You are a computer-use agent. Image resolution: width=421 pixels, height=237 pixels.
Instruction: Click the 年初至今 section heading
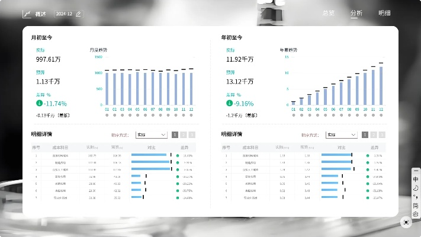(x=232, y=37)
